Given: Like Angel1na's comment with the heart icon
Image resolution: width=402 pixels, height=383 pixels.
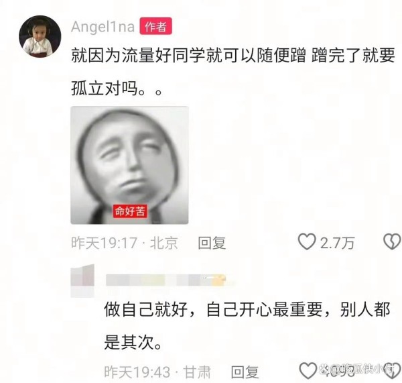Looking at the screenshot, I should pos(307,242).
